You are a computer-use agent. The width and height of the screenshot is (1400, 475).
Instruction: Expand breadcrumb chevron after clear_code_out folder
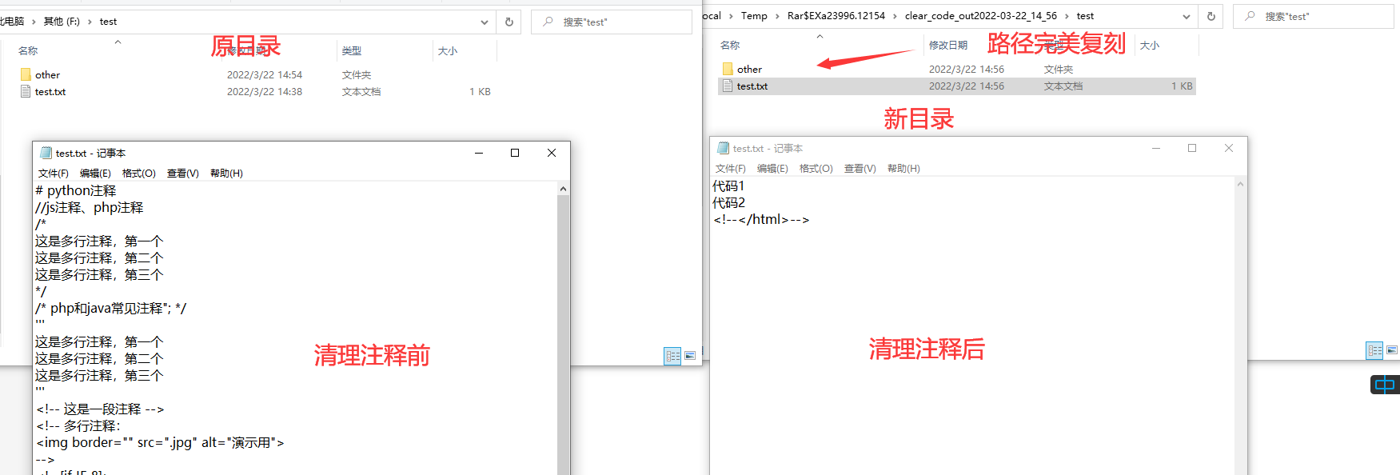(1067, 16)
